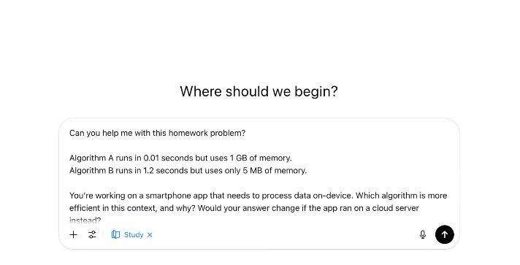Viewport: 520px width, 265px height.
Task: Click the 'Where should we begin?' heading
Action: (259, 91)
